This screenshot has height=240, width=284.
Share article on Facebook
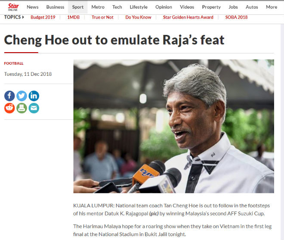9,96
